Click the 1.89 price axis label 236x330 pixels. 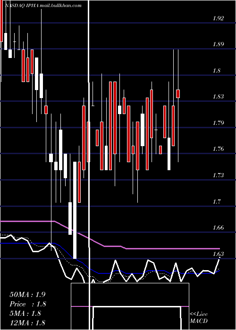tap(218, 44)
